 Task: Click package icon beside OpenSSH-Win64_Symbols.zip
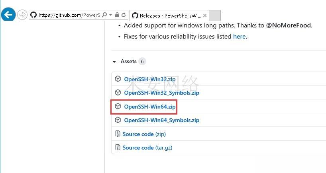118,120
